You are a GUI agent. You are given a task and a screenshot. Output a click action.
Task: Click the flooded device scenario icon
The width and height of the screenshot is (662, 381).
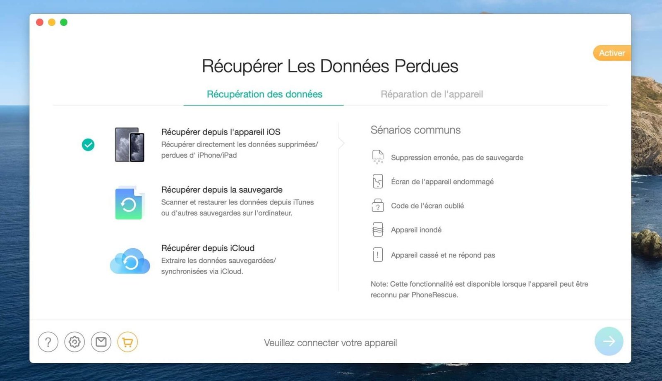click(x=378, y=229)
